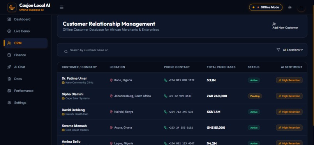Open the user avatar menu
Screen dimensions: 314x145
[301, 7]
